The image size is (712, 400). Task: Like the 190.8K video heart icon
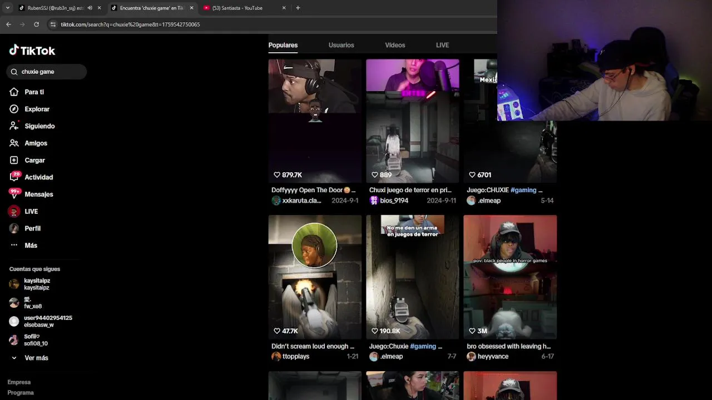tap(375, 331)
